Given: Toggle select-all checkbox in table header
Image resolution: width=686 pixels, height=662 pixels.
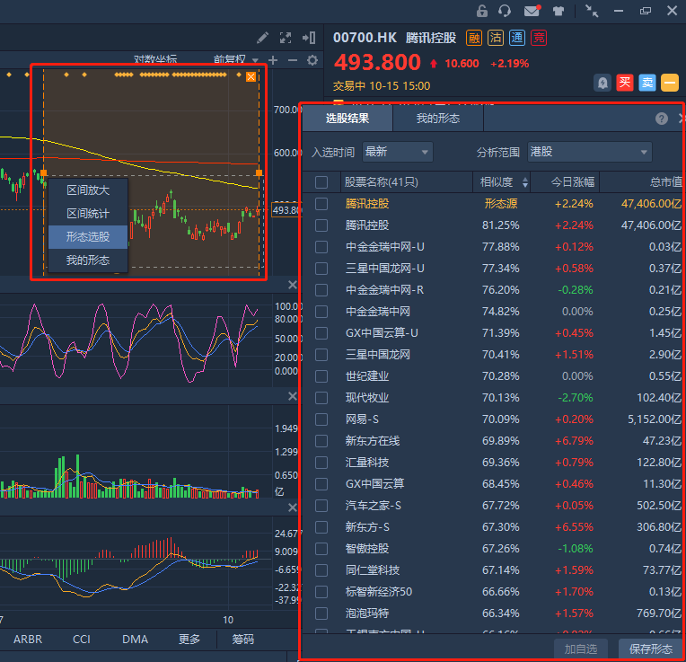Looking at the screenshot, I should 321,182.
